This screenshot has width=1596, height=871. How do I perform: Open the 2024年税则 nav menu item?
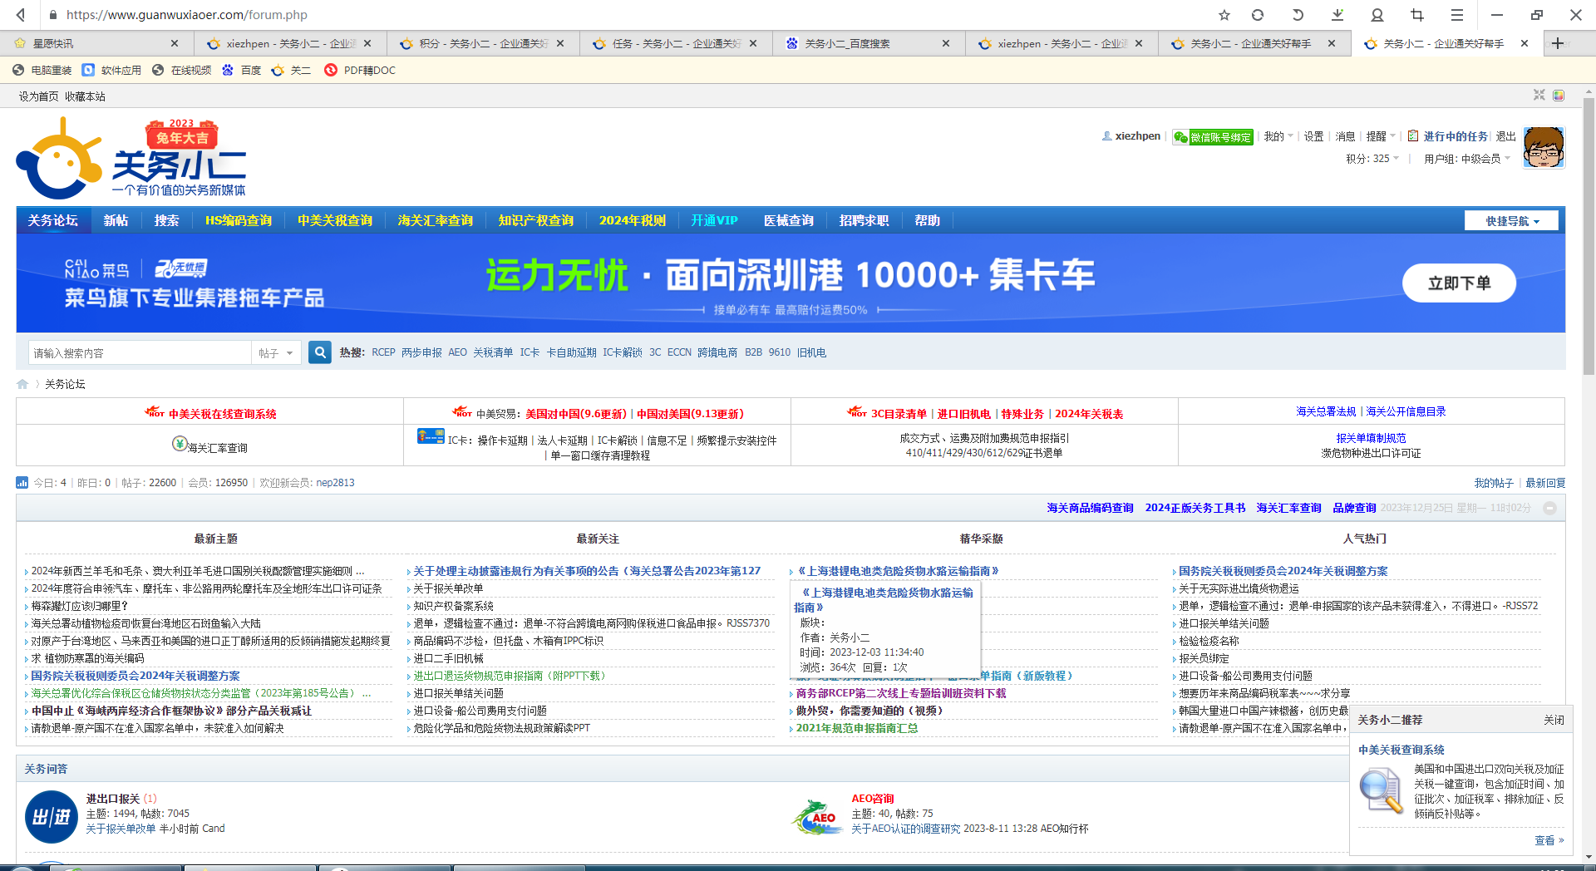pyautogui.click(x=633, y=220)
